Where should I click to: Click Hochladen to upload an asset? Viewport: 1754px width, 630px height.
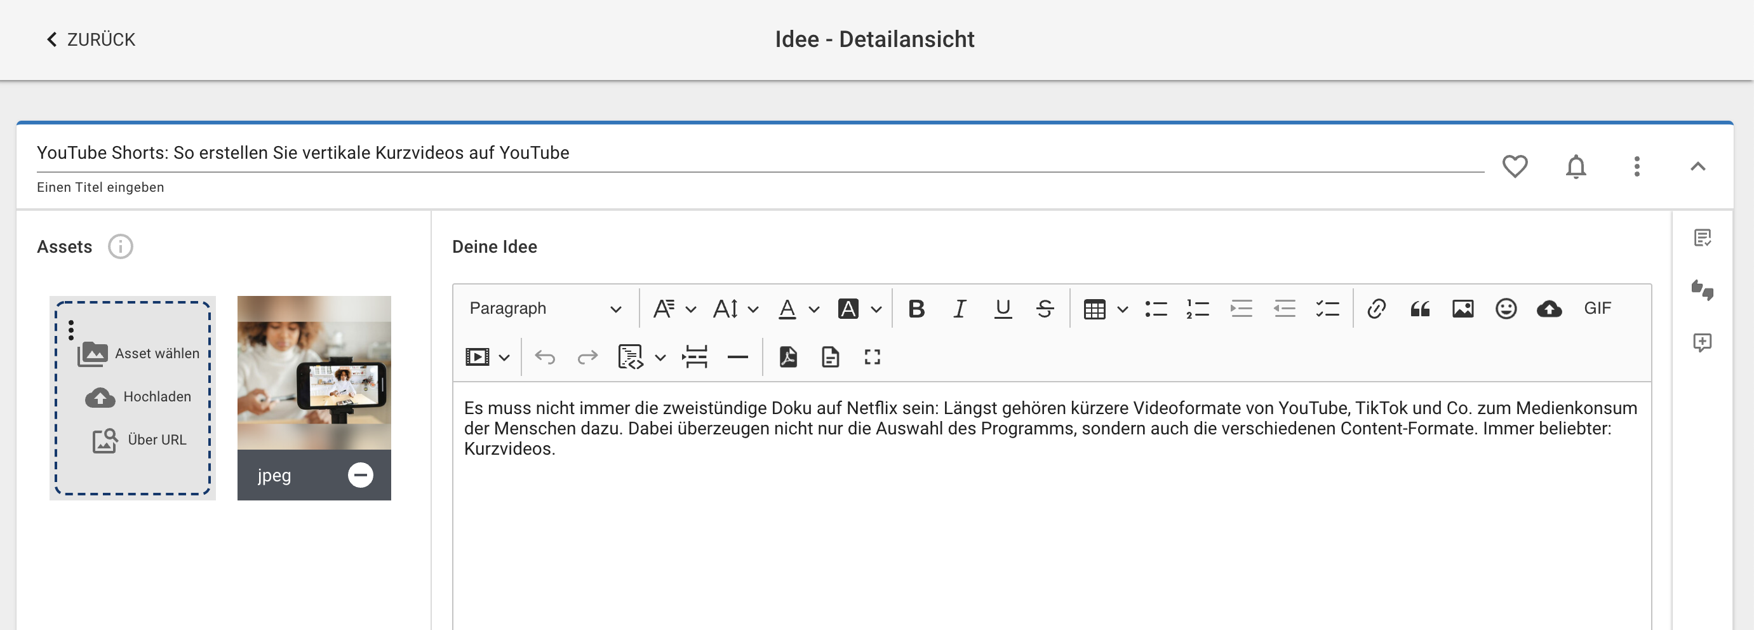[x=138, y=396]
